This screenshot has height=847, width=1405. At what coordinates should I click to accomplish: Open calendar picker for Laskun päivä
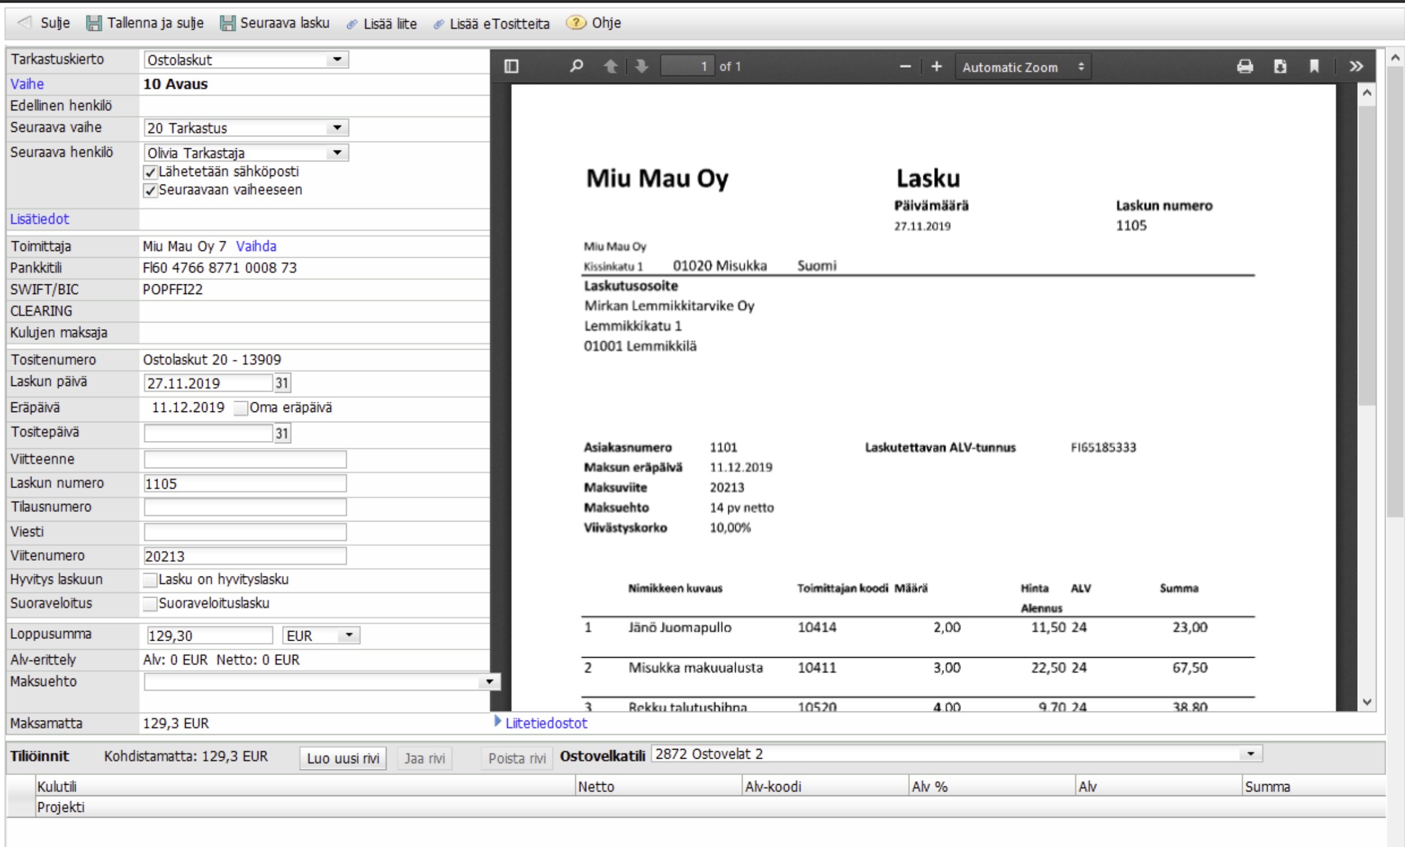pyautogui.click(x=282, y=383)
